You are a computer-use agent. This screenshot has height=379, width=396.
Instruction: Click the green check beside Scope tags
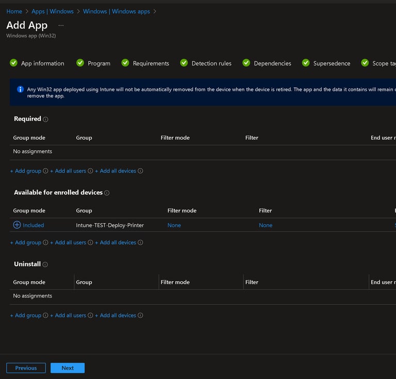click(365, 62)
